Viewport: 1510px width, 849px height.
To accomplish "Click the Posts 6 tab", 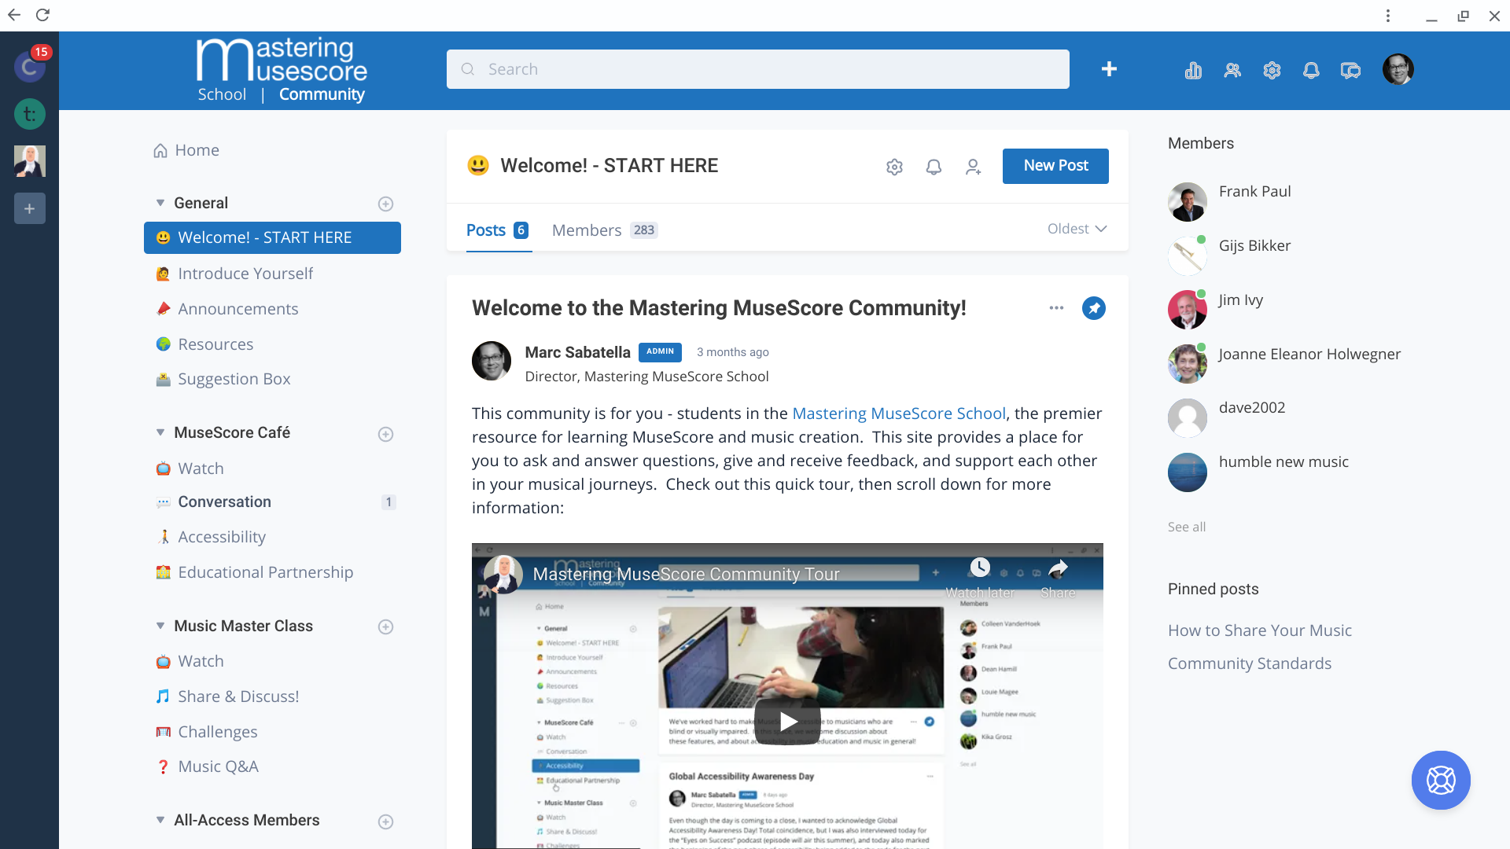I will [x=498, y=229].
